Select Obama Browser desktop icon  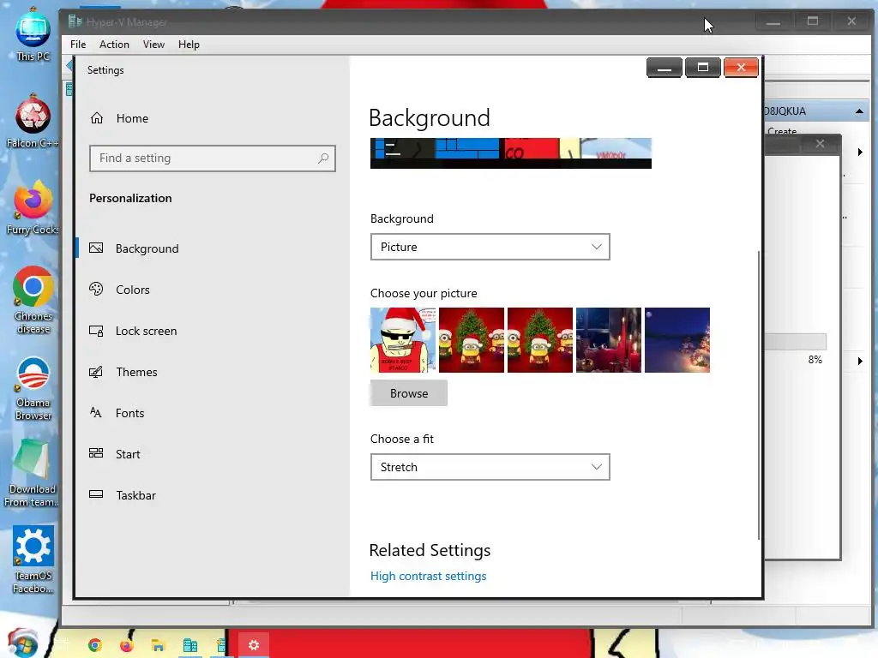(x=33, y=388)
